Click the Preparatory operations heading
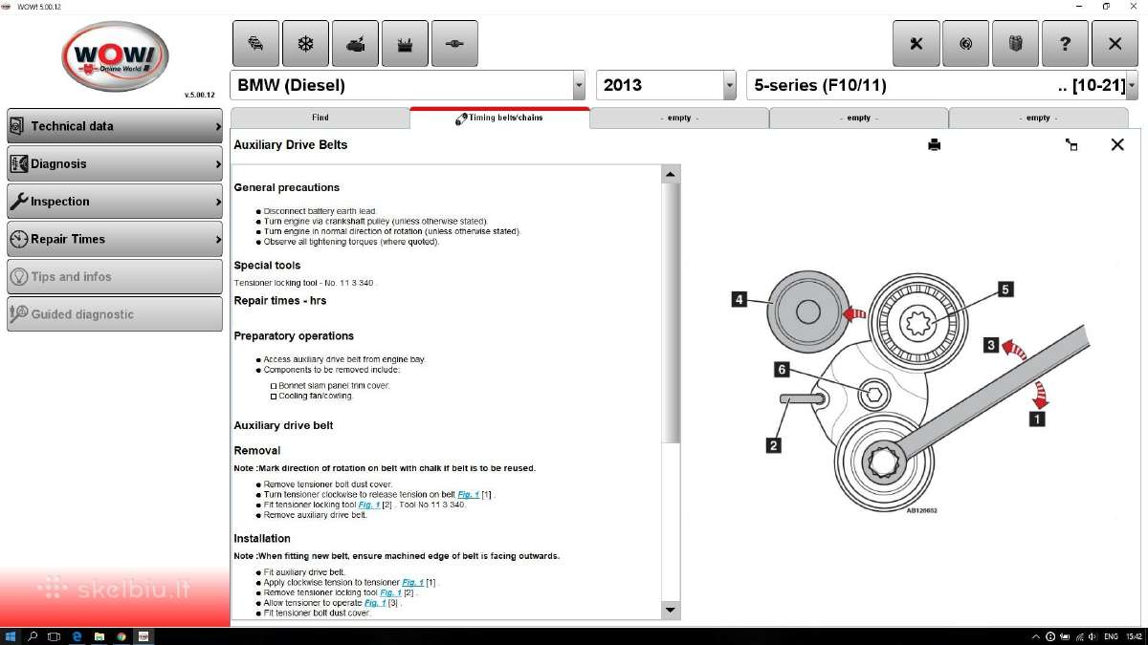1148x645 pixels. tap(294, 336)
